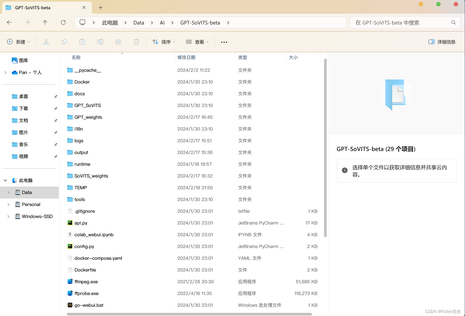Viewport: 465px width, 316px height.
Task: Expand the Personal drive node
Action: pos(9,204)
